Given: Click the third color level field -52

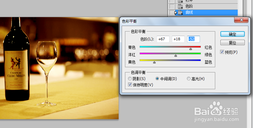Looking at the screenshot, I should point(194,39).
